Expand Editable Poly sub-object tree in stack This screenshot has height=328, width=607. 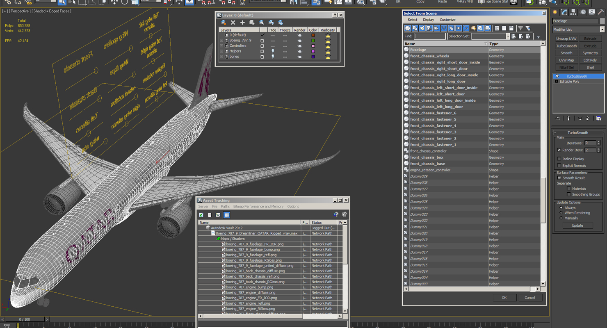tap(557, 82)
